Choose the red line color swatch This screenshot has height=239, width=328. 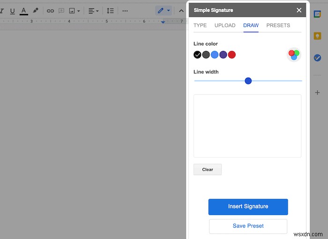[x=232, y=55]
